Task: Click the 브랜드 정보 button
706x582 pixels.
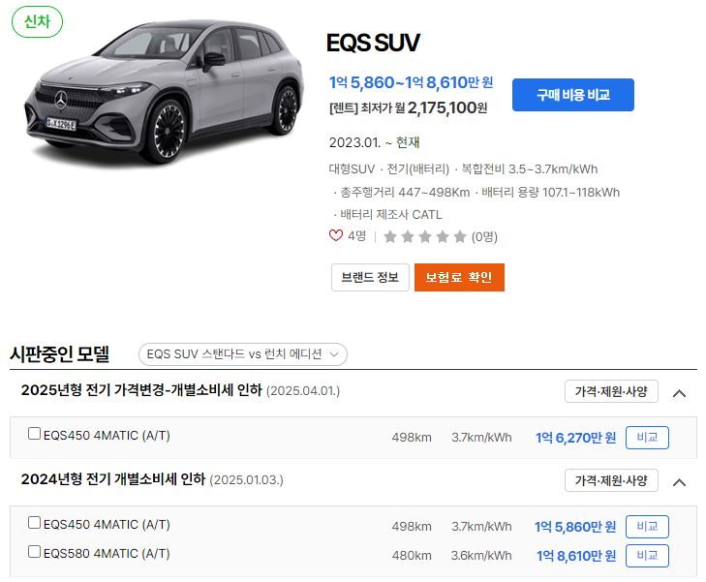Action: coord(370,277)
